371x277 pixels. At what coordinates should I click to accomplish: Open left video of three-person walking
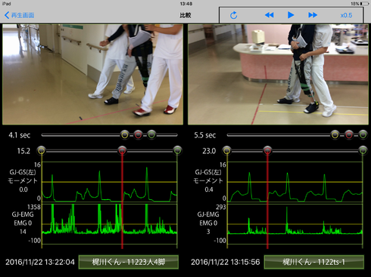coord(92,74)
